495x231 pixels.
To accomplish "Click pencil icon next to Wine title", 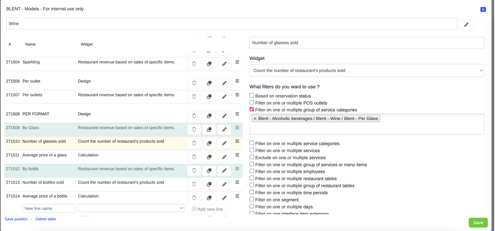I will click(x=466, y=24).
